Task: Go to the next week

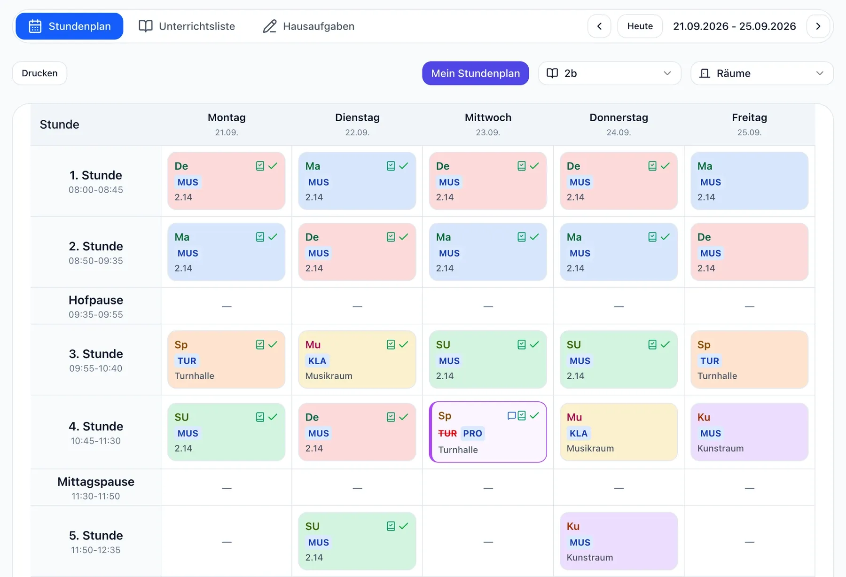Action: click(x=818, y=26)
